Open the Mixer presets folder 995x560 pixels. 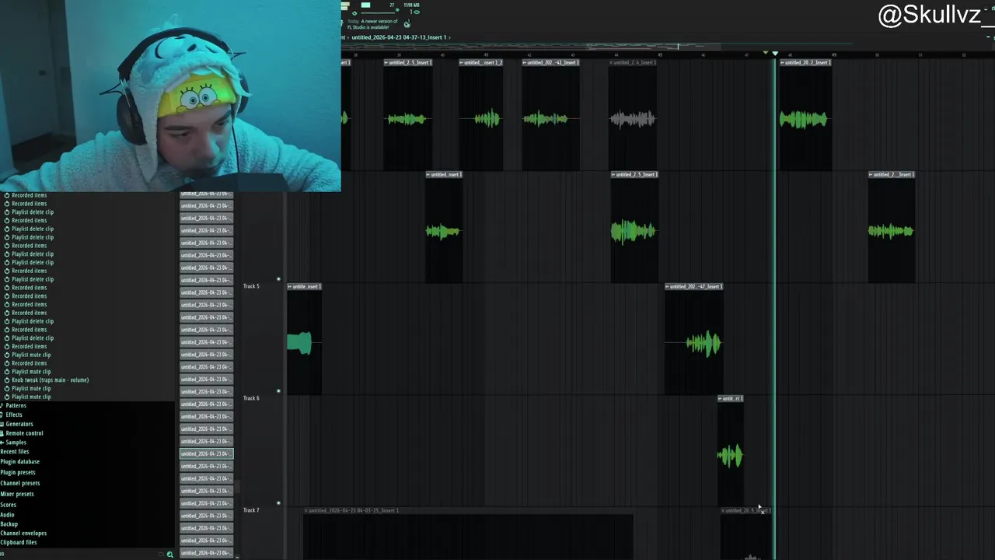click(17, 495)
